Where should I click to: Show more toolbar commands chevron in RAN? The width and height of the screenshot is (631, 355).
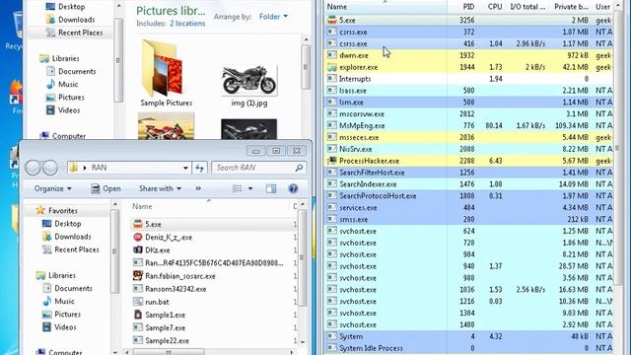point(198,188)
